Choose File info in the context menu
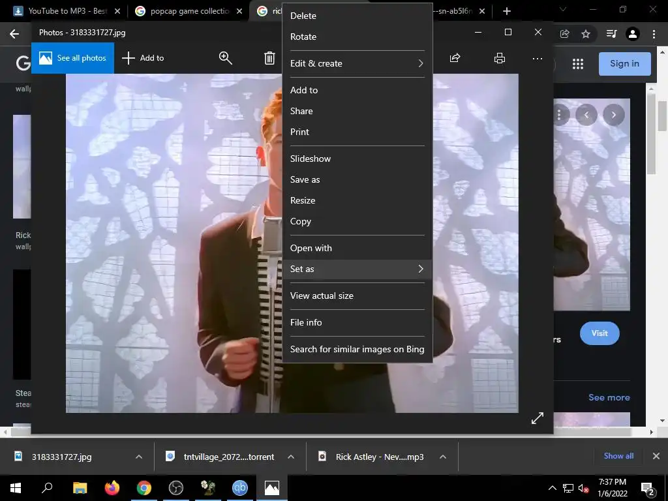The image size is (668, 501). (x=357, y=323)
